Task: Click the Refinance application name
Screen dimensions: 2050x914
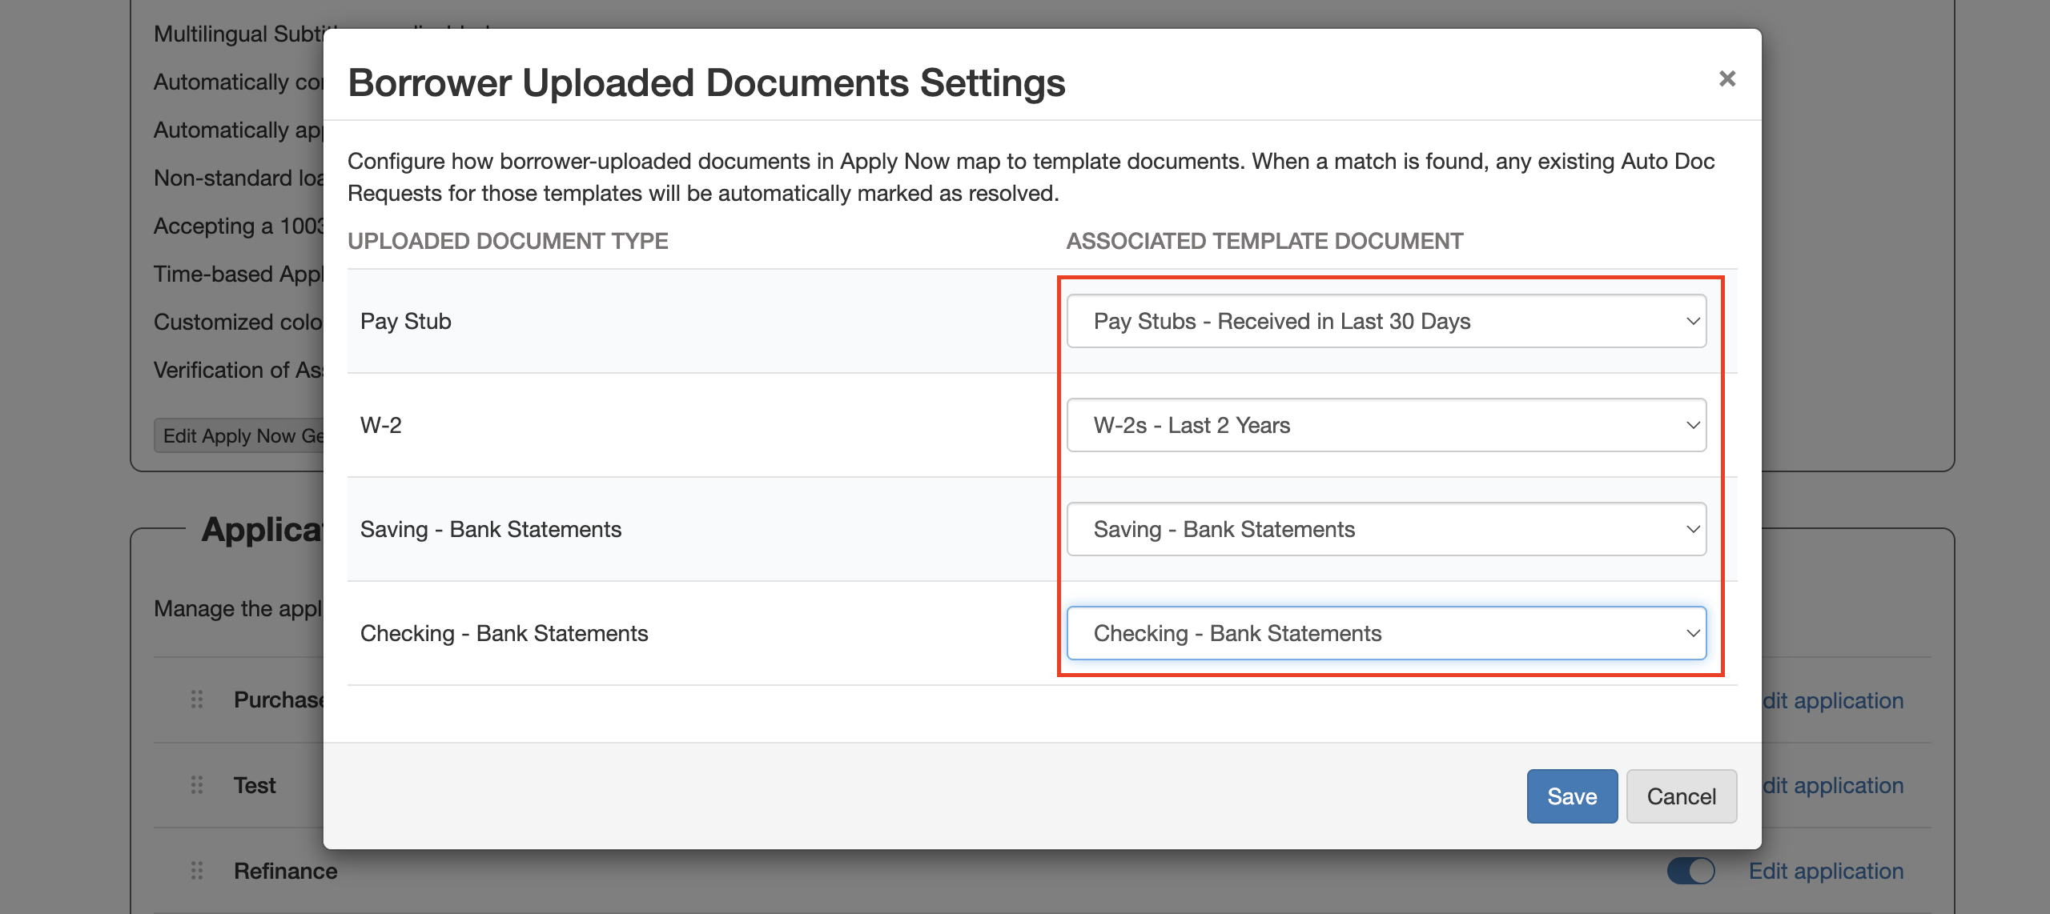Action: click(285, 871)
